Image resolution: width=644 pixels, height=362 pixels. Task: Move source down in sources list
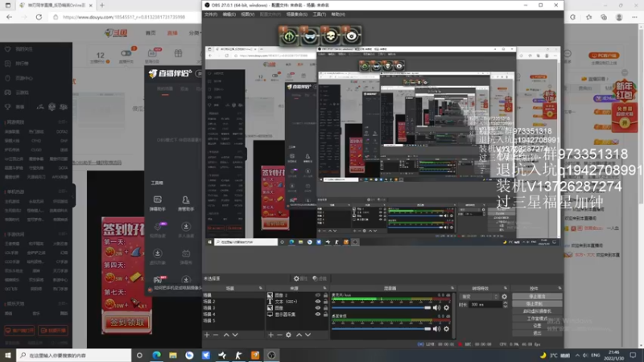coord(308,335)
